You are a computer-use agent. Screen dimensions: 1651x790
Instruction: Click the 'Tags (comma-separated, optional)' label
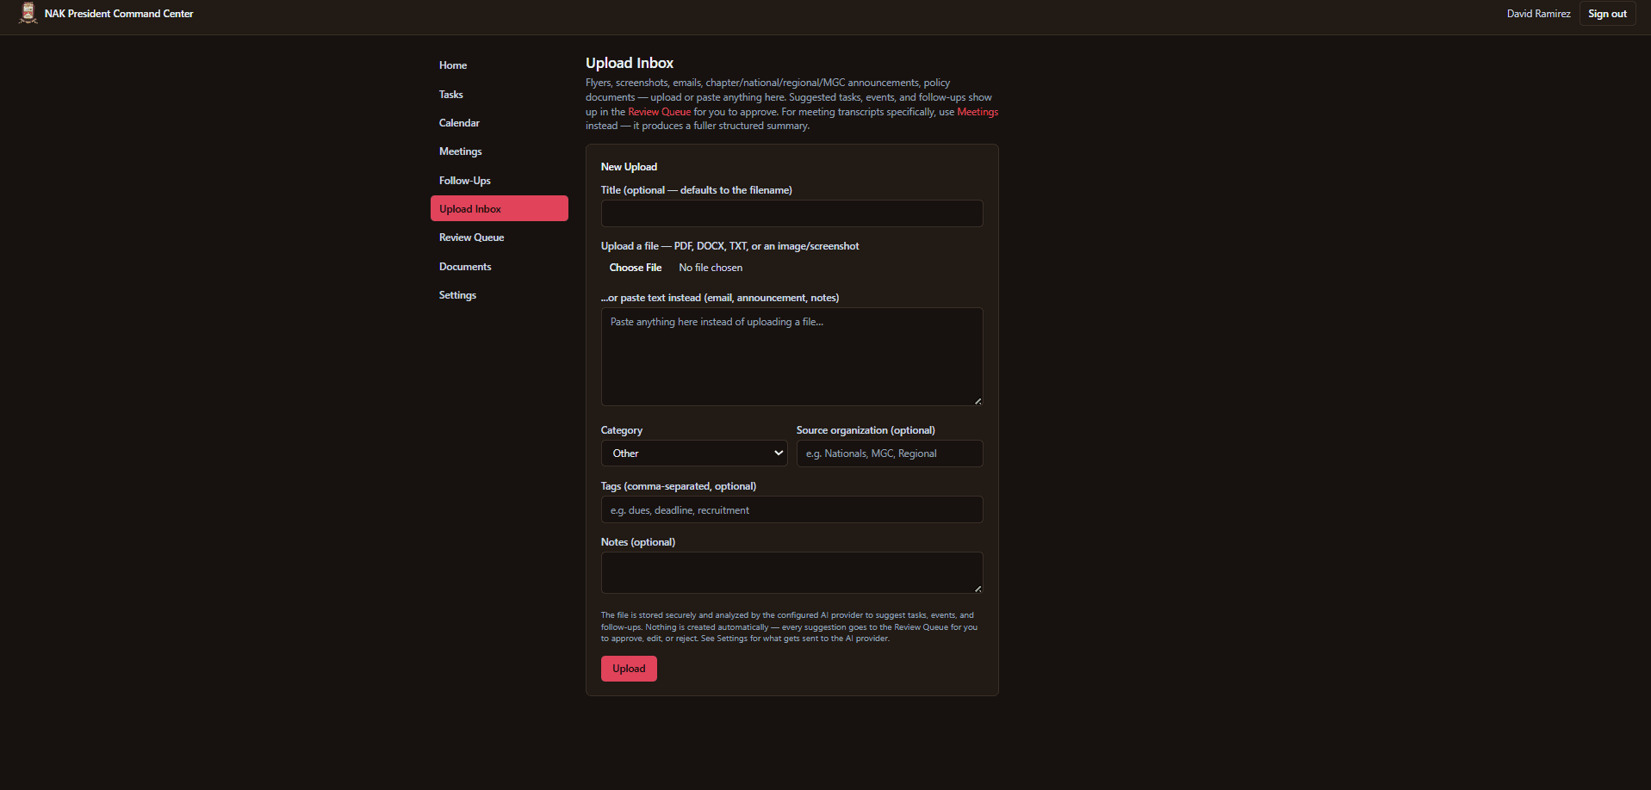point(679,486)
